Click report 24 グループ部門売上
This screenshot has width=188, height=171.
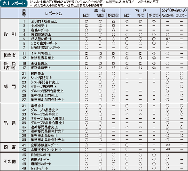tap(44, 87)
